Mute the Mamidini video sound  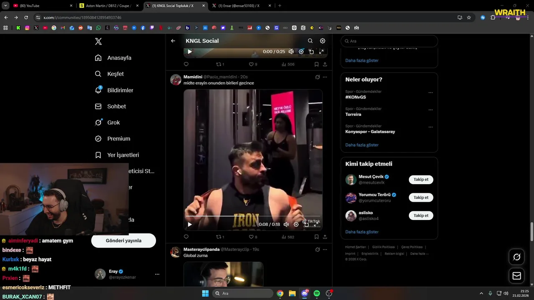[x=286, y=224]
